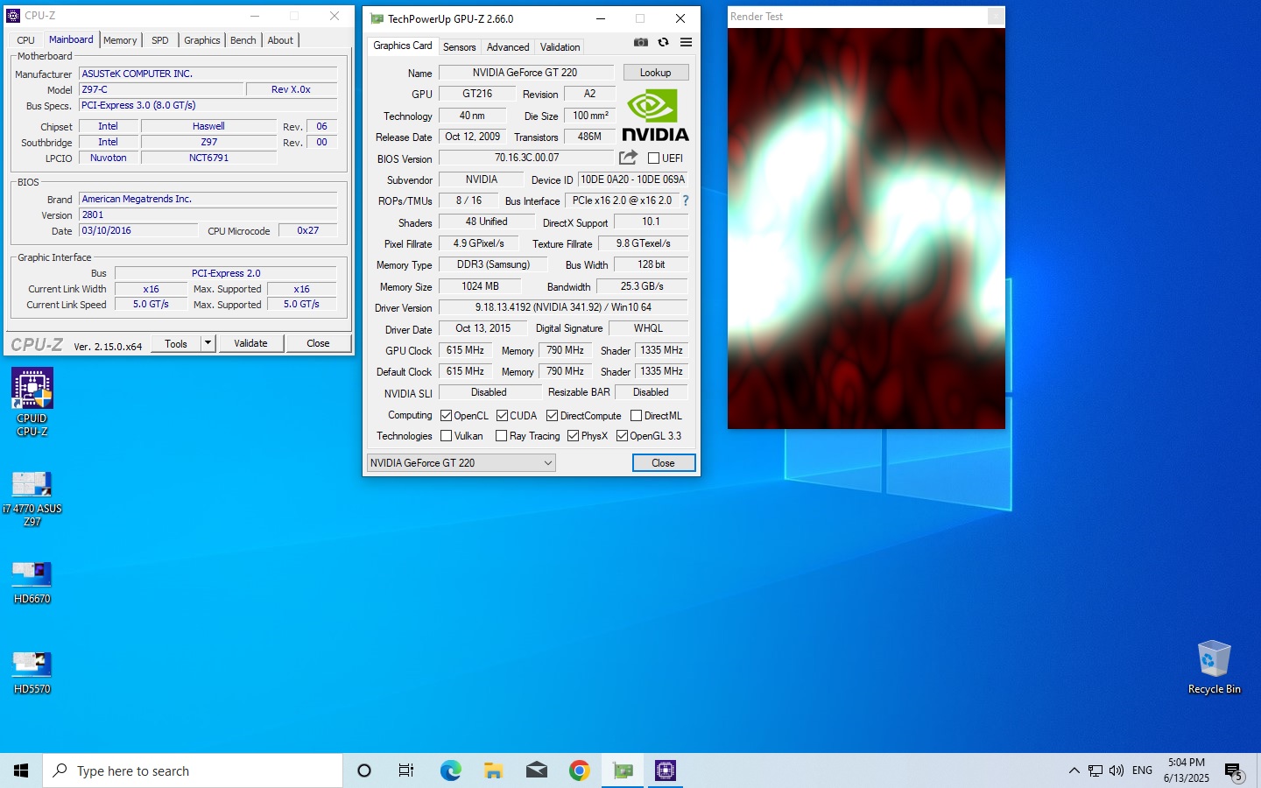Click the BIOS share/export arrow icon

coord(628,158)
